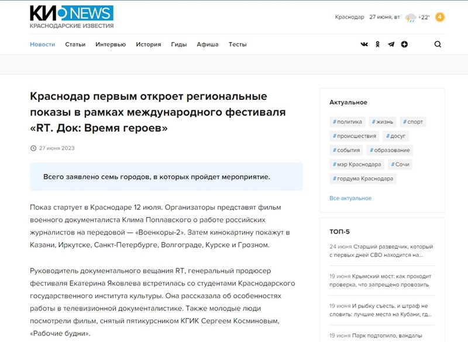Open the Гиды section
The image size is (468, 342).
click(179, 44)
